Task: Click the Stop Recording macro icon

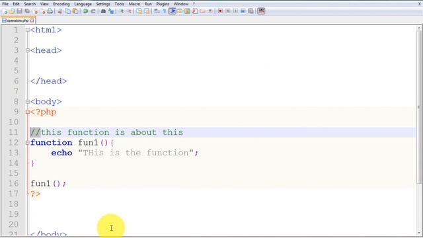Action: click(x=228, y=11)
